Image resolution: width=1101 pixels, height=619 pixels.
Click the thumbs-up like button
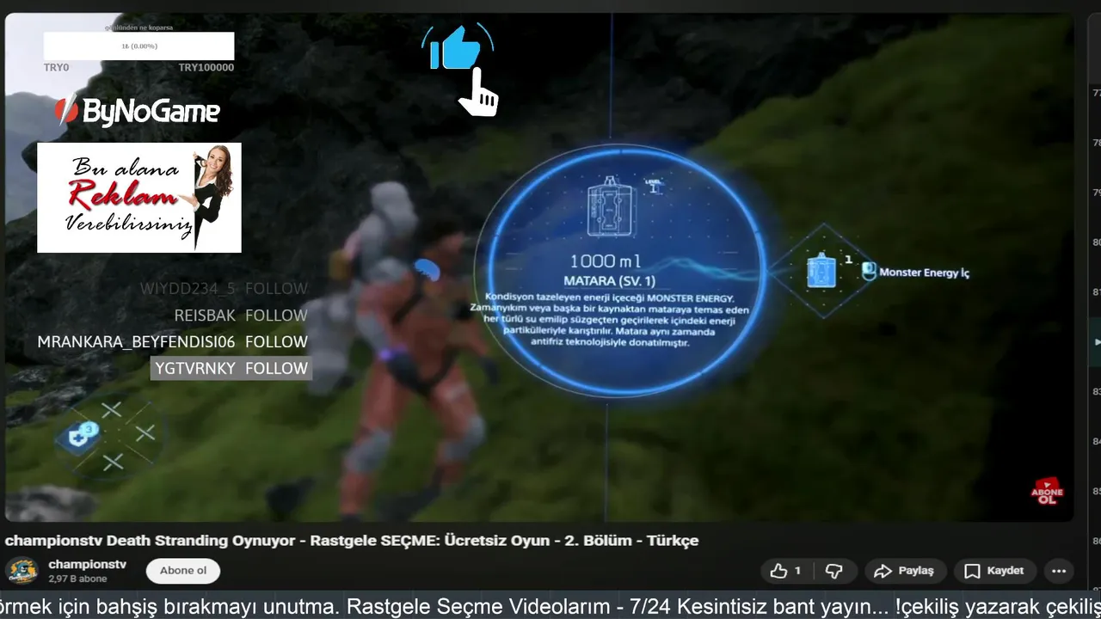tap(785, 571)
